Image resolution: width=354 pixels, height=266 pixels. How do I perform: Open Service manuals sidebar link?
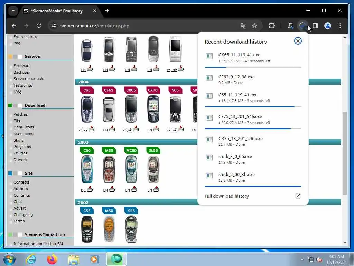click(x=29, y=79)
